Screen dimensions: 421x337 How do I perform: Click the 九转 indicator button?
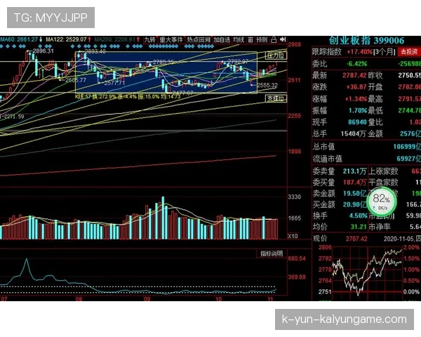click(149, 40)
